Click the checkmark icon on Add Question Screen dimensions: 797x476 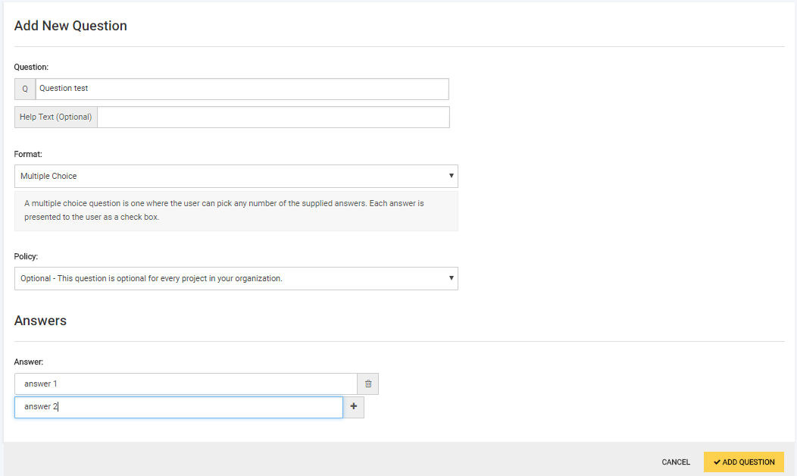[x=717, y=462]
